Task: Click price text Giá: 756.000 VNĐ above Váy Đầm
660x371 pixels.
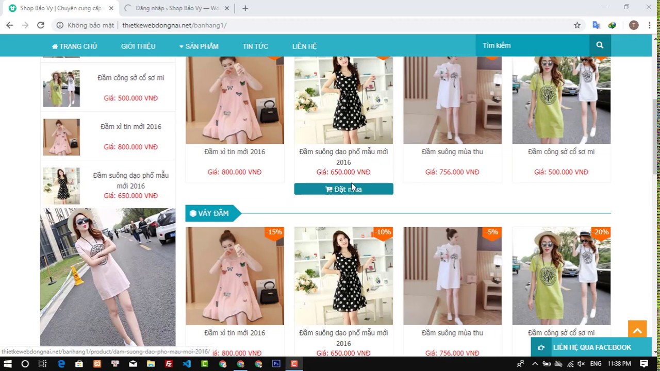Action: [452, 172]
